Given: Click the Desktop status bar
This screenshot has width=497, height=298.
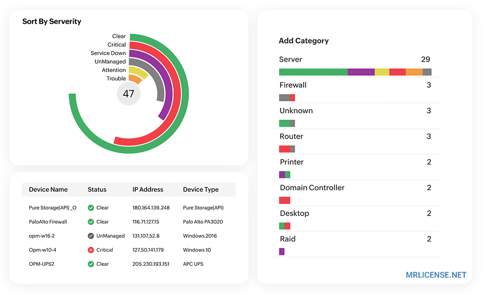Looking at the screenshot, I should coord(285,226).
